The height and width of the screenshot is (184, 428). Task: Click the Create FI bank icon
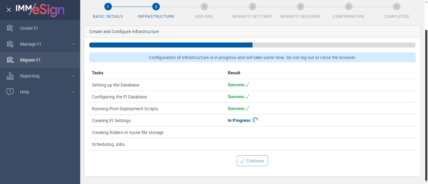coord(10,28)
